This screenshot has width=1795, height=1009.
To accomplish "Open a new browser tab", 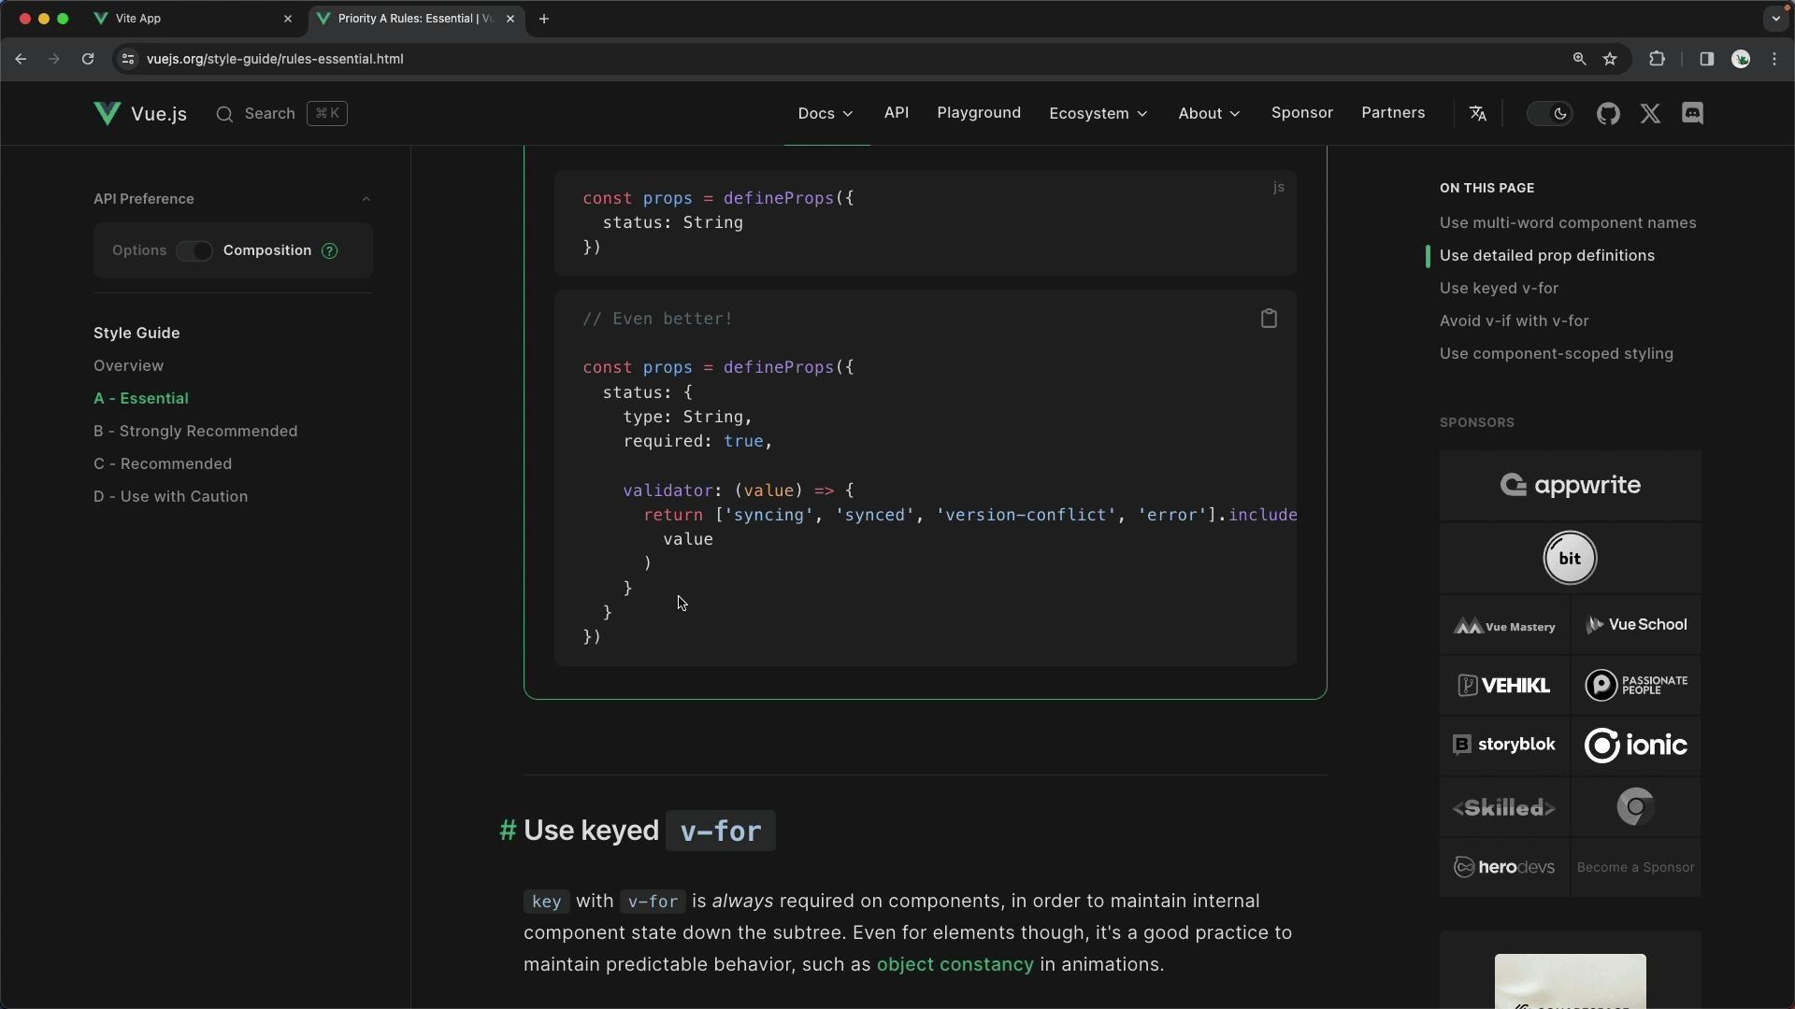I will [544, 19].
